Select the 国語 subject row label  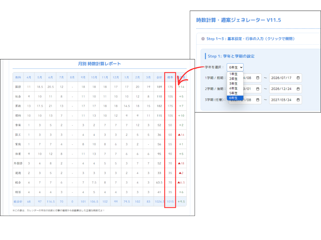[x=18, y=87]
